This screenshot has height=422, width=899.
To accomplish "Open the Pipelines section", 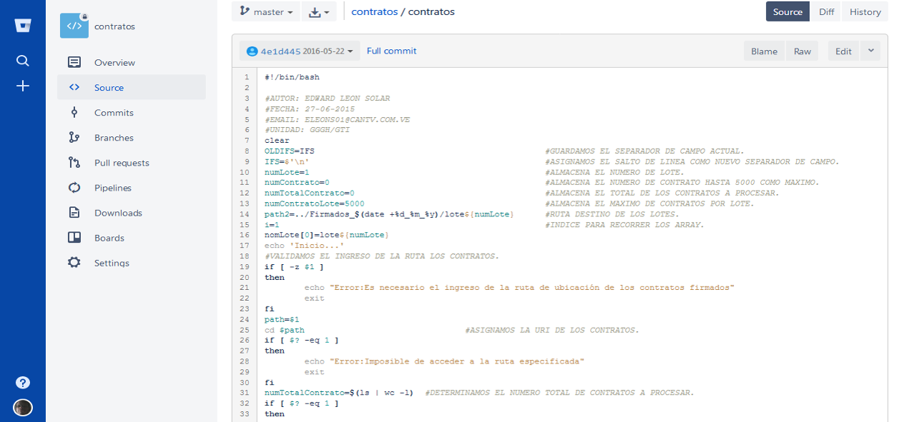I will tap(113, 188).
